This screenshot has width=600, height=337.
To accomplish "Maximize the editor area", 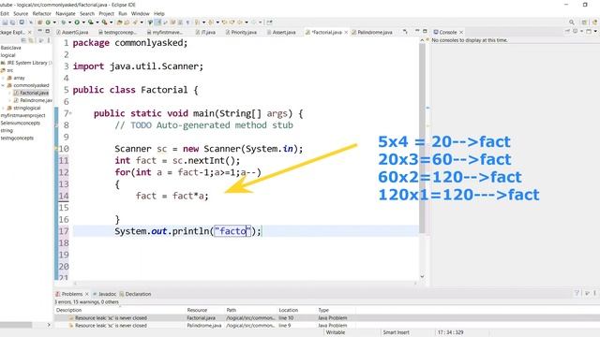I will point(425,31).
